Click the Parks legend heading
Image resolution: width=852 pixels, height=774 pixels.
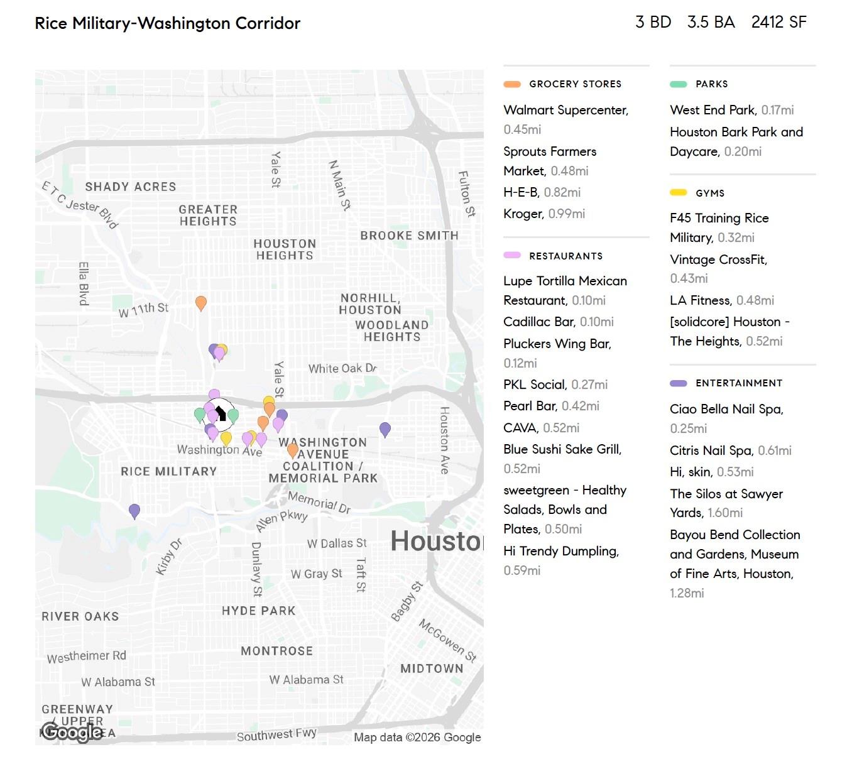[x=712, y=84]
